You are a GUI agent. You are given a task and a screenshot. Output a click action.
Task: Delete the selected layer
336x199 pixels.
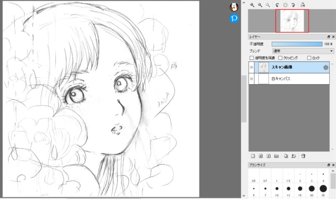coord(303,156)
